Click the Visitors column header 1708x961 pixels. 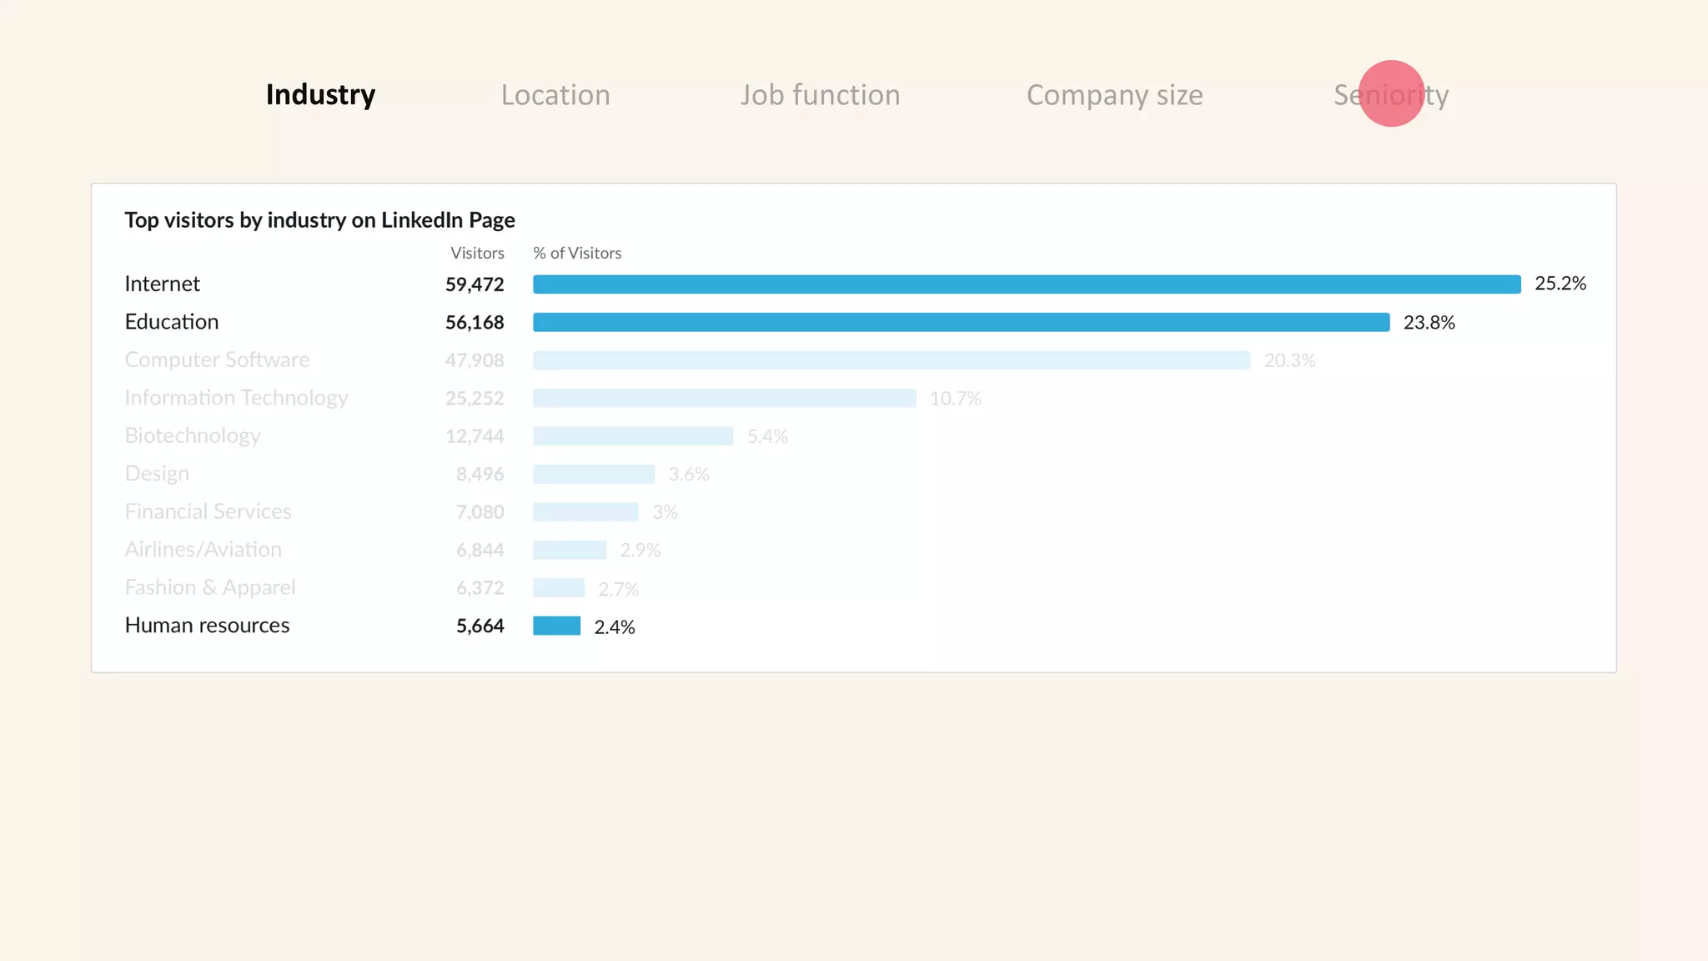(x=477, y=253)
